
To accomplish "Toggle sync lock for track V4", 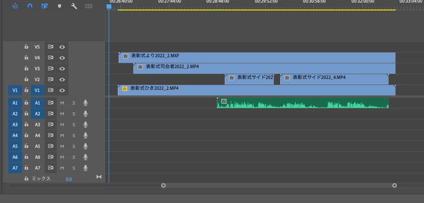I will [x=51, y=58].
